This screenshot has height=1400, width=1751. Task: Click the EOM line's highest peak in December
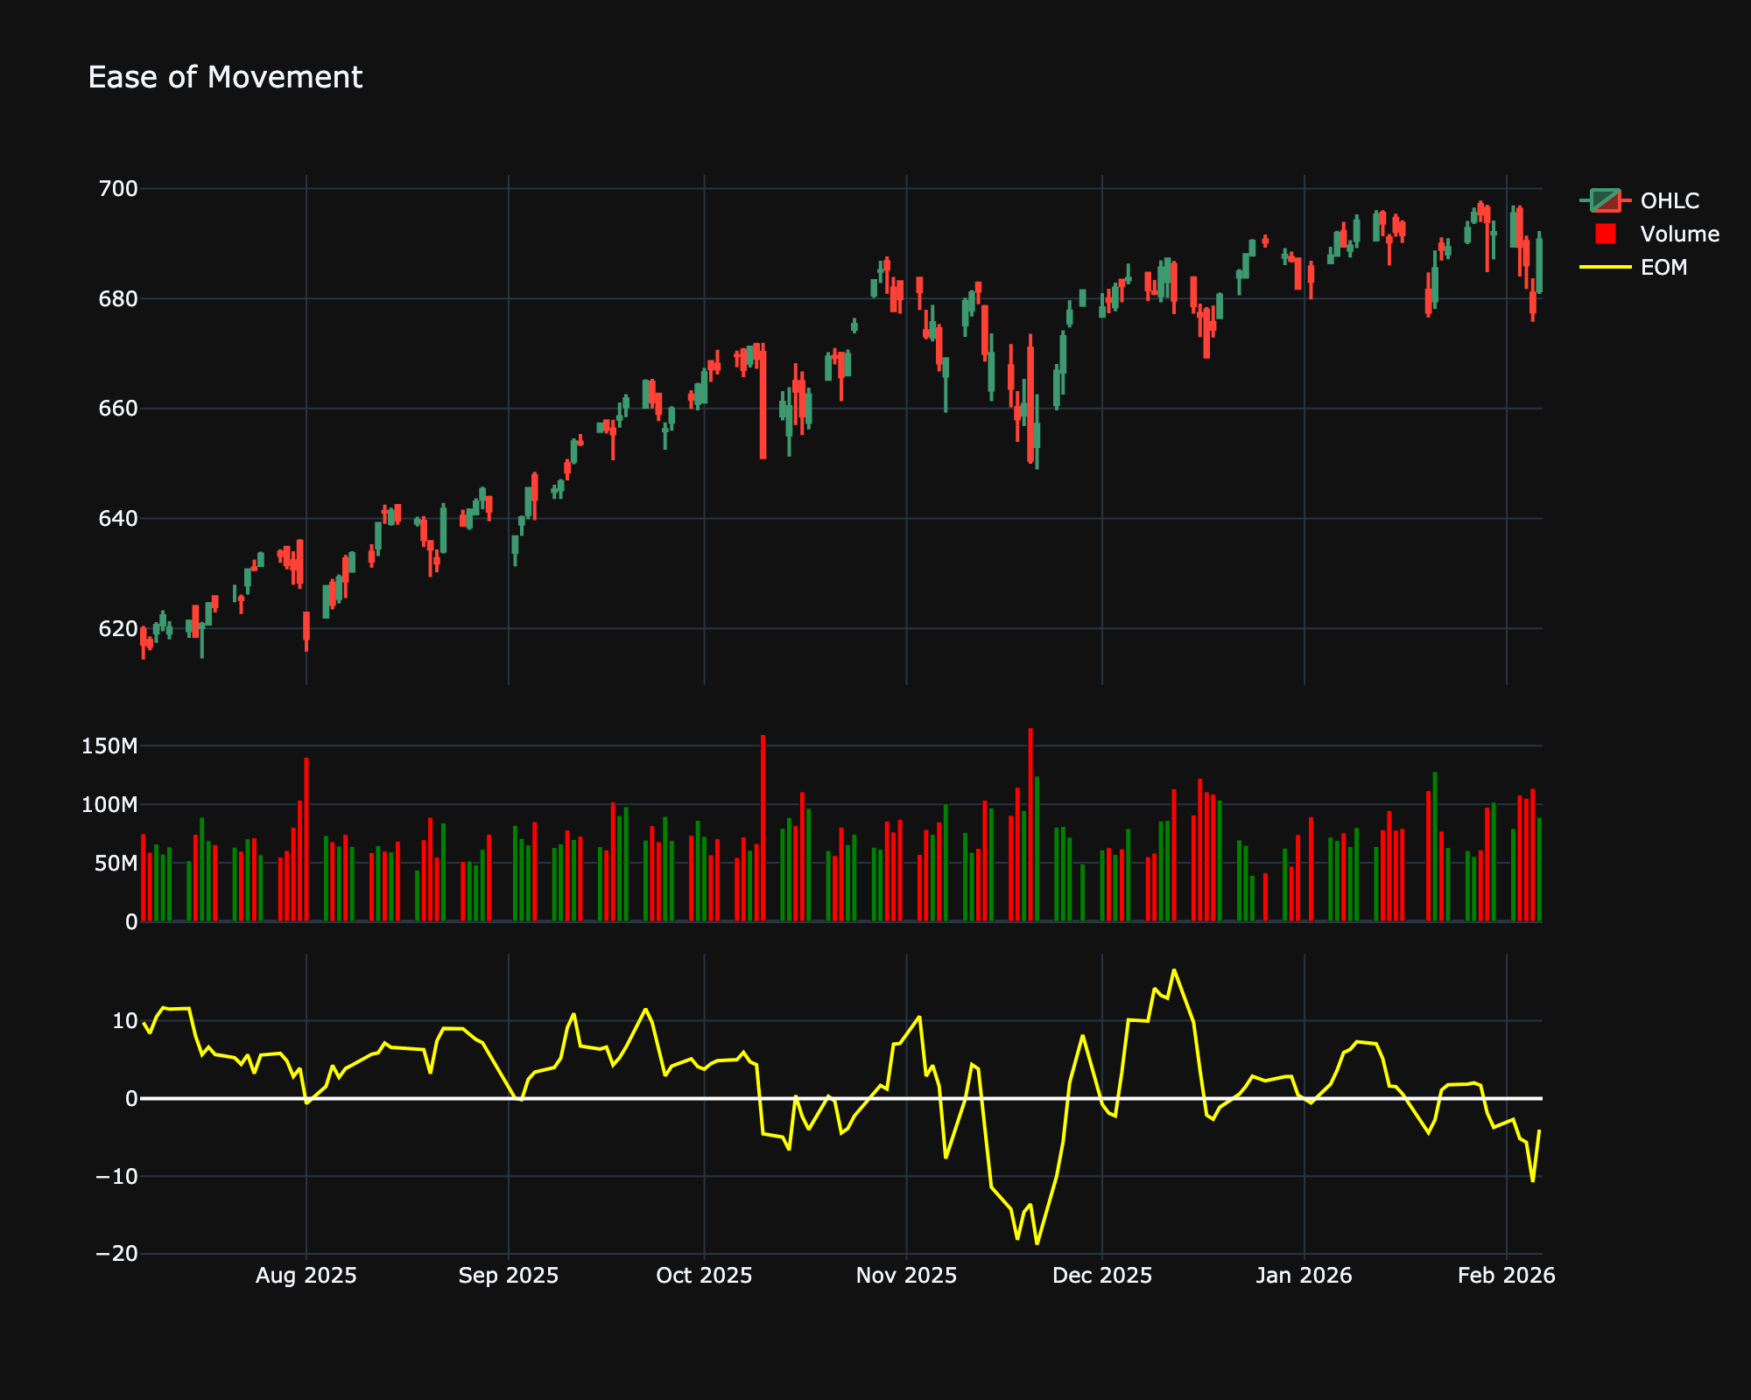[1174, 970]
